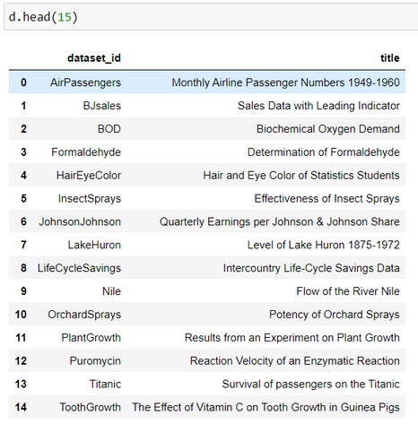Select the title column header
The height and width of the screenshot is (424, 418).
tap(390, 58)
